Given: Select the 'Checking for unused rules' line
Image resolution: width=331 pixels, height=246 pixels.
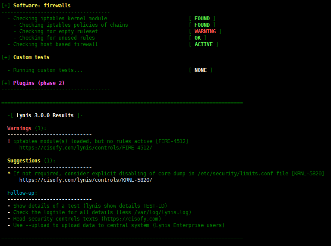Looking at the screenshot, I should pyautogui.click(x=57, y=38).
